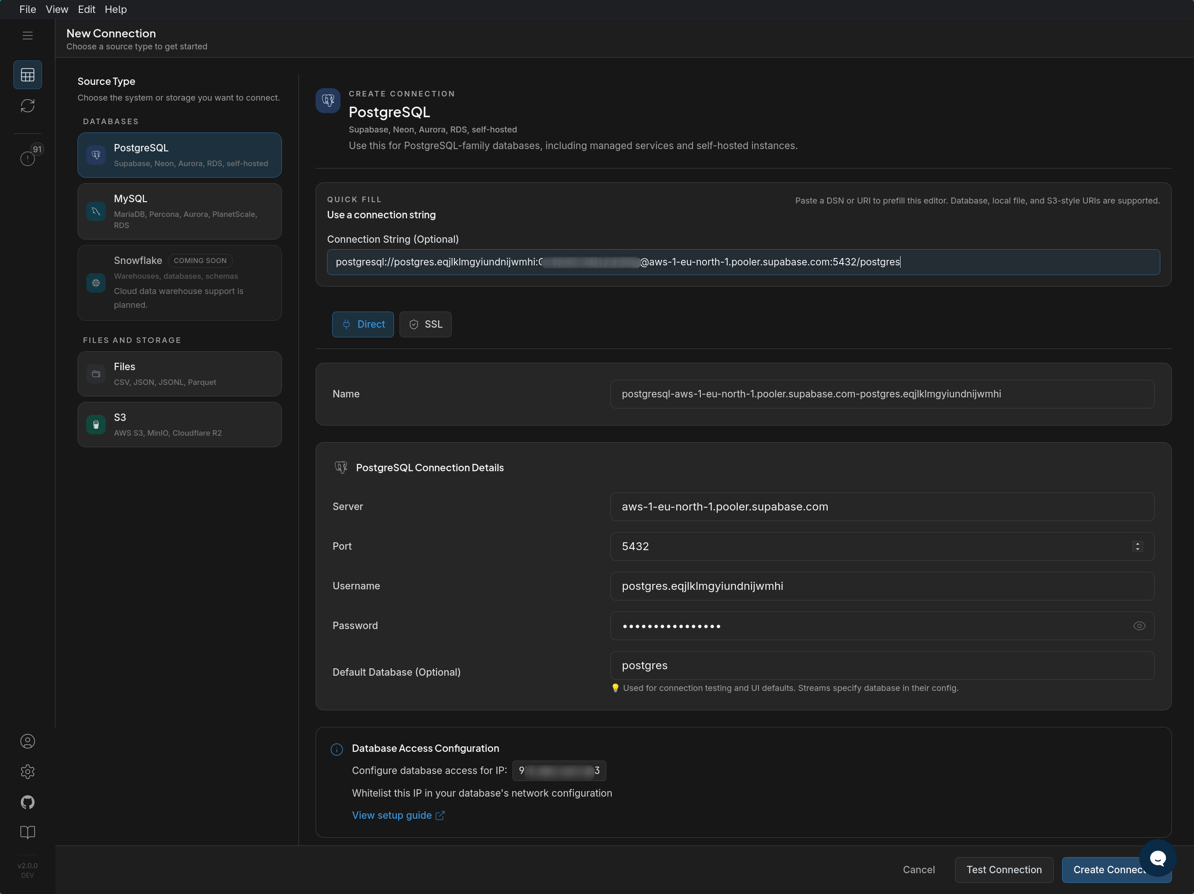Screen dimensions: 1194x894
Task: Select the Files source type card
Action: (x=179, y=373)
